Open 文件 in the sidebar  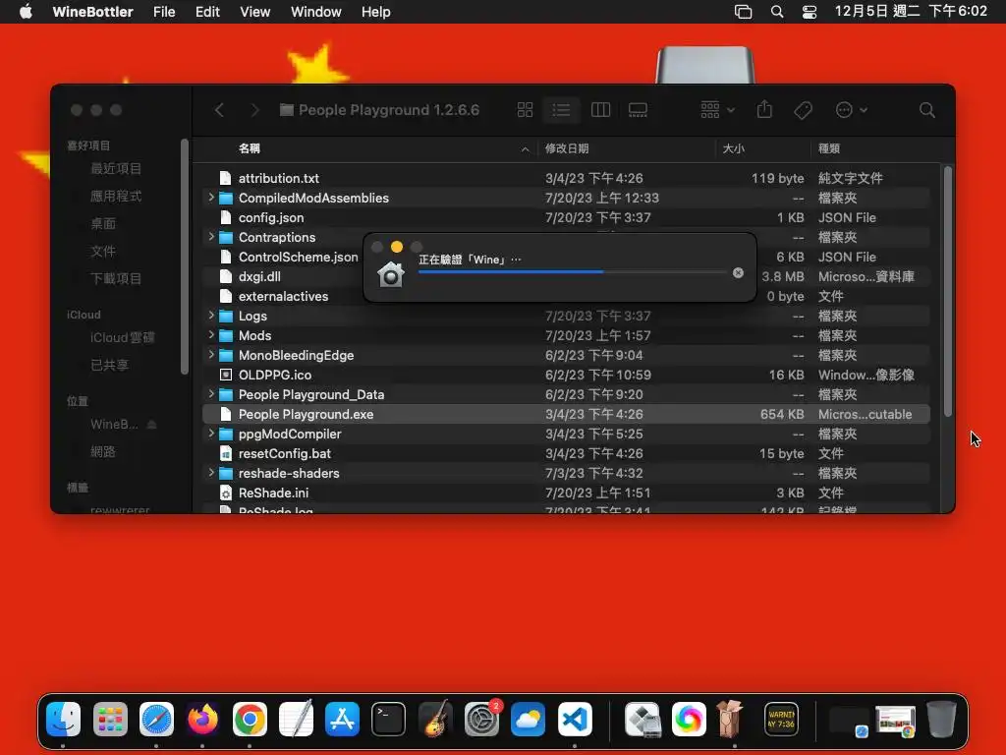click(102, 251)
